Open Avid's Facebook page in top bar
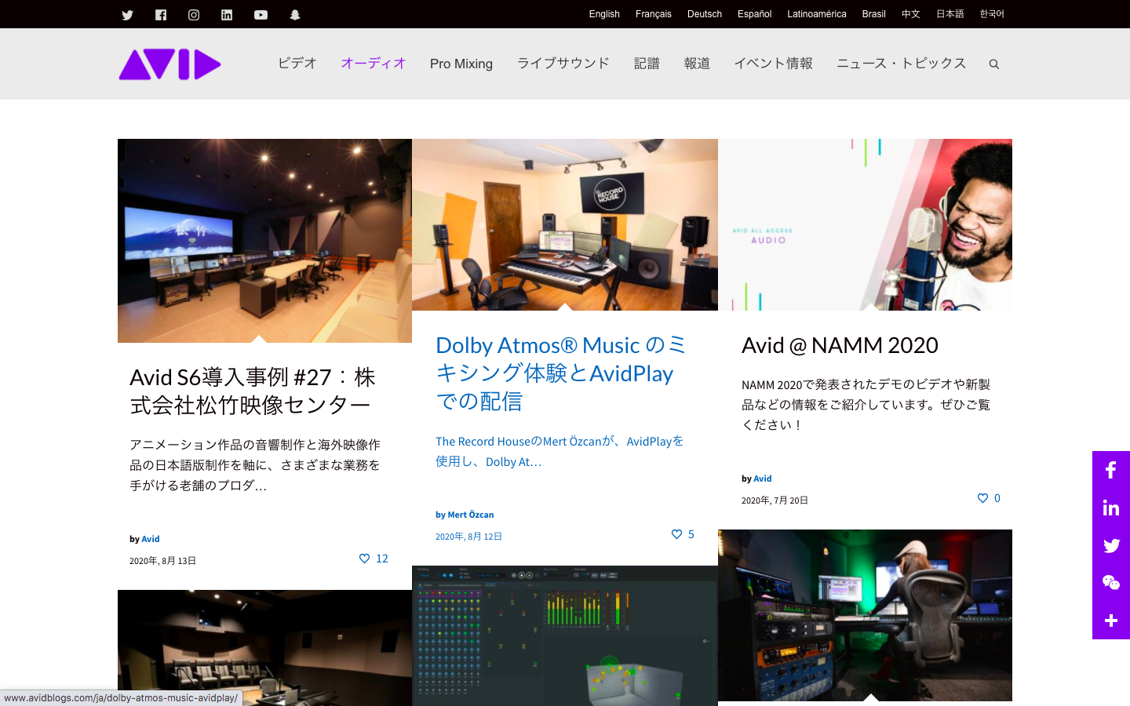 161,15
